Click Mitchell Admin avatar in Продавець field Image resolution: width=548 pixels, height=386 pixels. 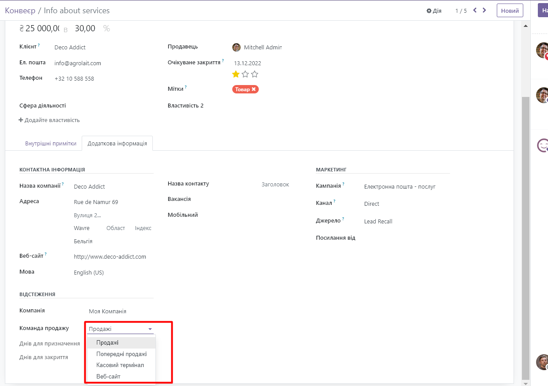237,47
